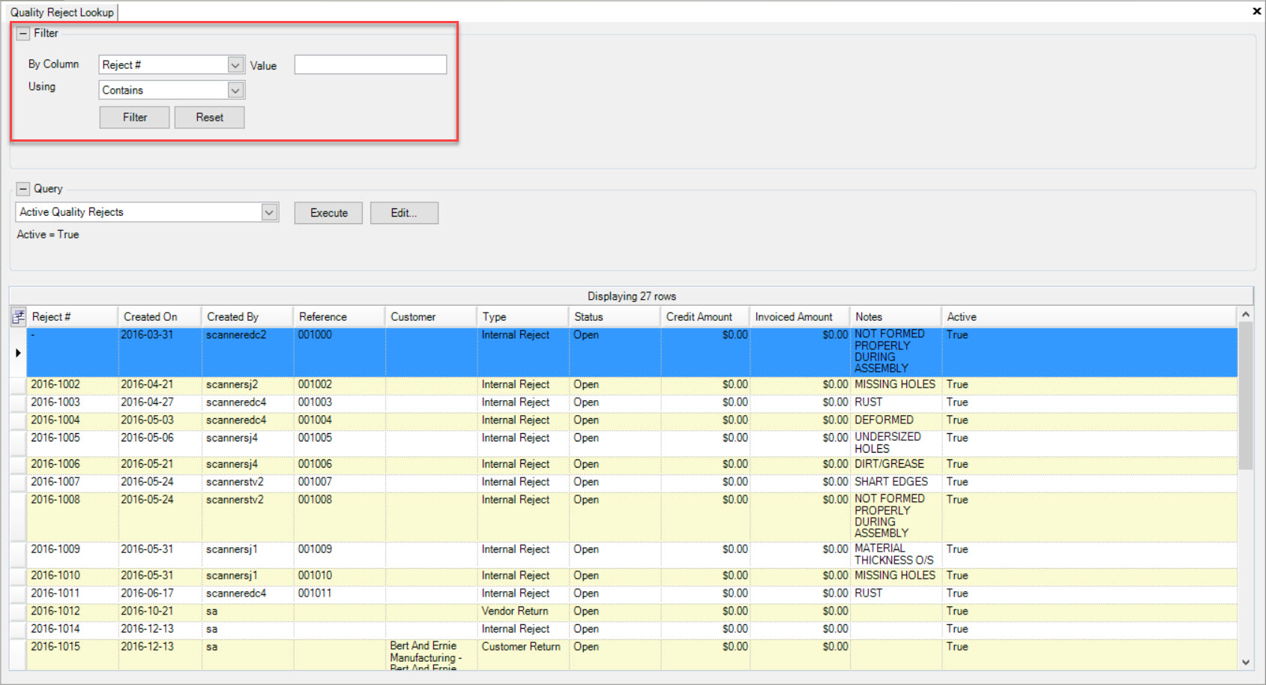1266x685 pixels.
Task: Click the Reset button
Action: click(210, 118)
